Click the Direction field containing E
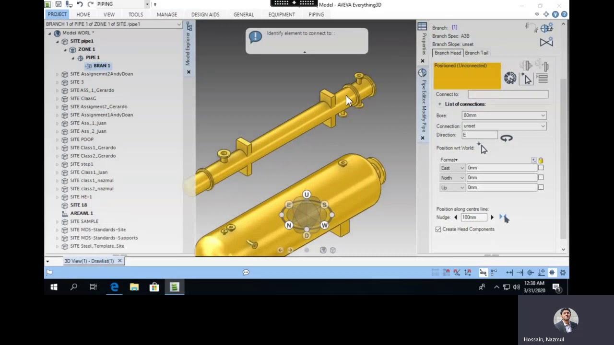Screen dimensions: 614x345 point(479,135)
